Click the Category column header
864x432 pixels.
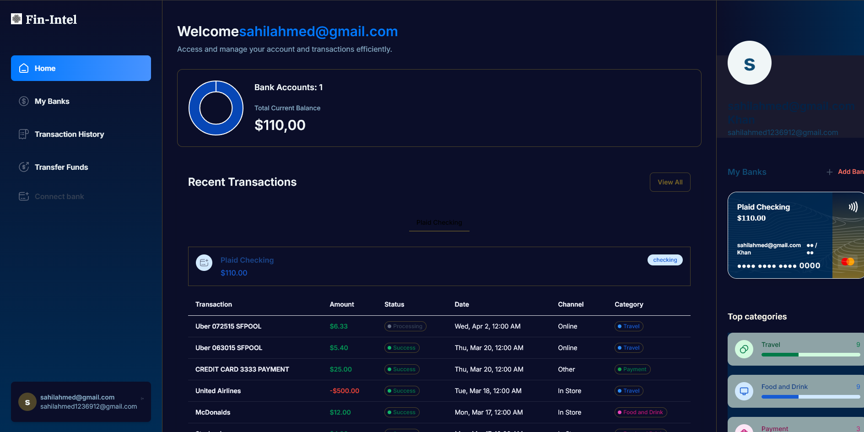(629, 304)
